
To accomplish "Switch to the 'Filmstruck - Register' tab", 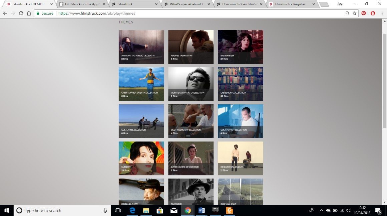I will pos(290,4).
